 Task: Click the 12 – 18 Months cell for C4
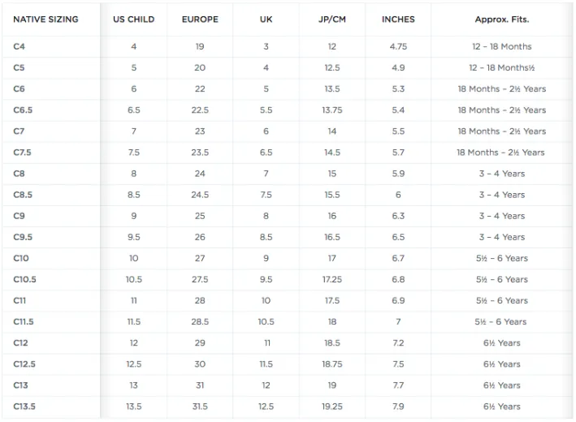click(x=502, y=46)
